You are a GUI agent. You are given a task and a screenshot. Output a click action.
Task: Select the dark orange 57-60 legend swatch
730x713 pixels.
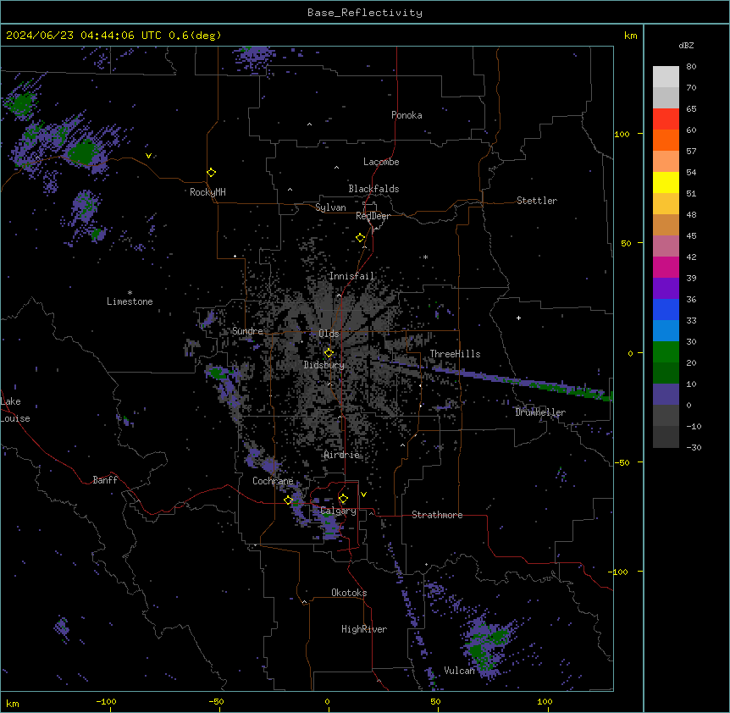click(666, 140)
